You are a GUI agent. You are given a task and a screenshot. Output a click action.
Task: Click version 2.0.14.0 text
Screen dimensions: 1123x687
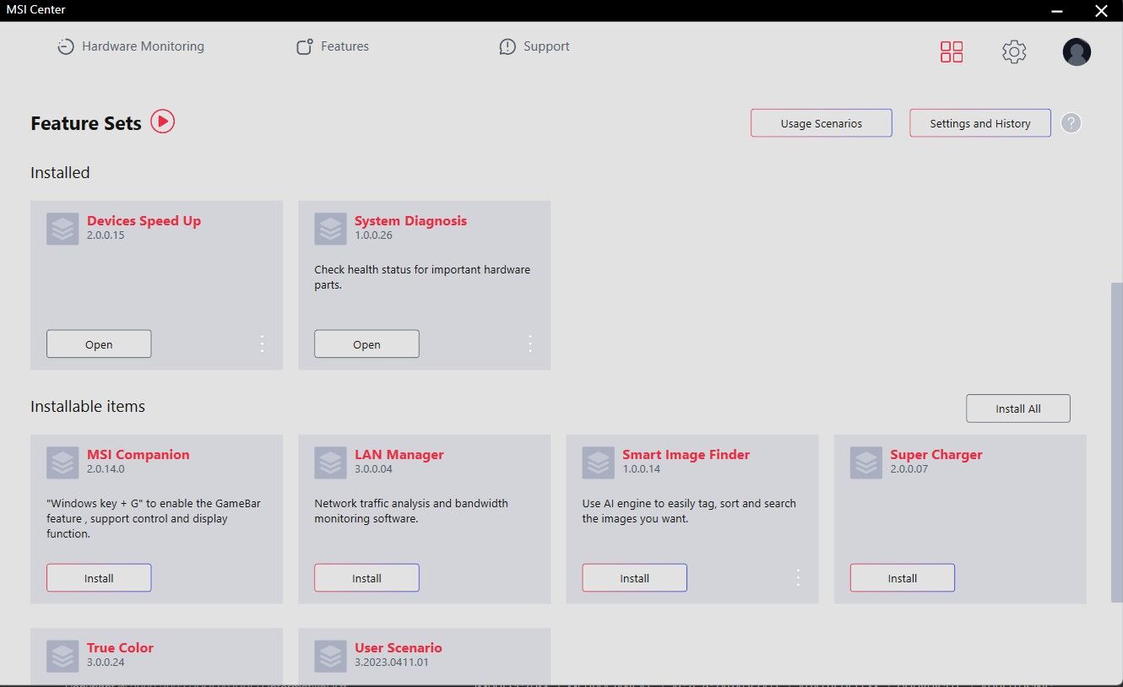pos(106,469)
